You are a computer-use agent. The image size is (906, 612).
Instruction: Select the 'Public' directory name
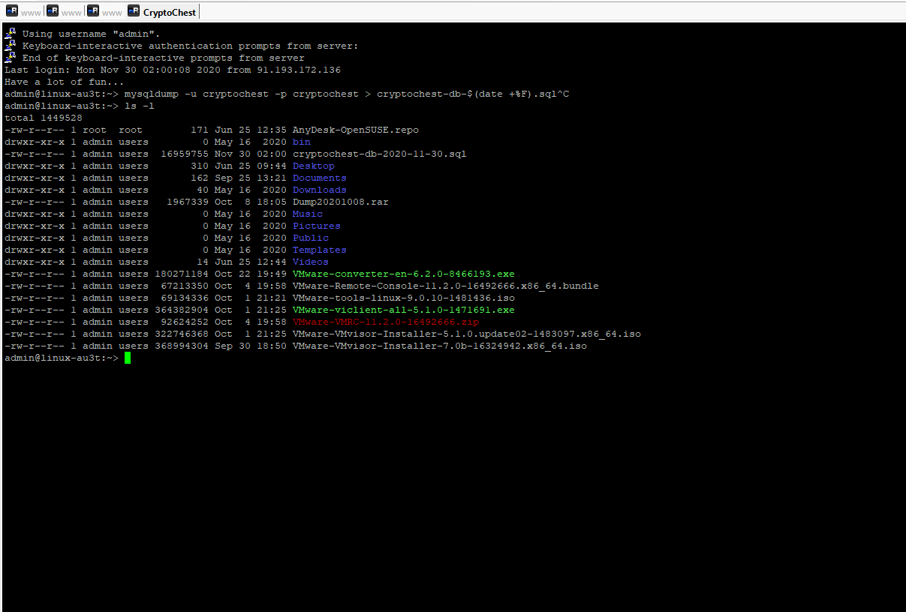pos(311,238)
